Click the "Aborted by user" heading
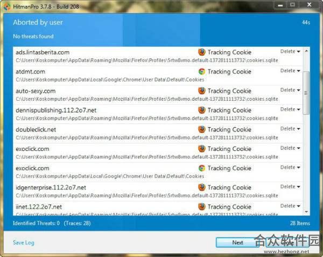This screenshot has height=257, width=323. (x=38, y=22)
